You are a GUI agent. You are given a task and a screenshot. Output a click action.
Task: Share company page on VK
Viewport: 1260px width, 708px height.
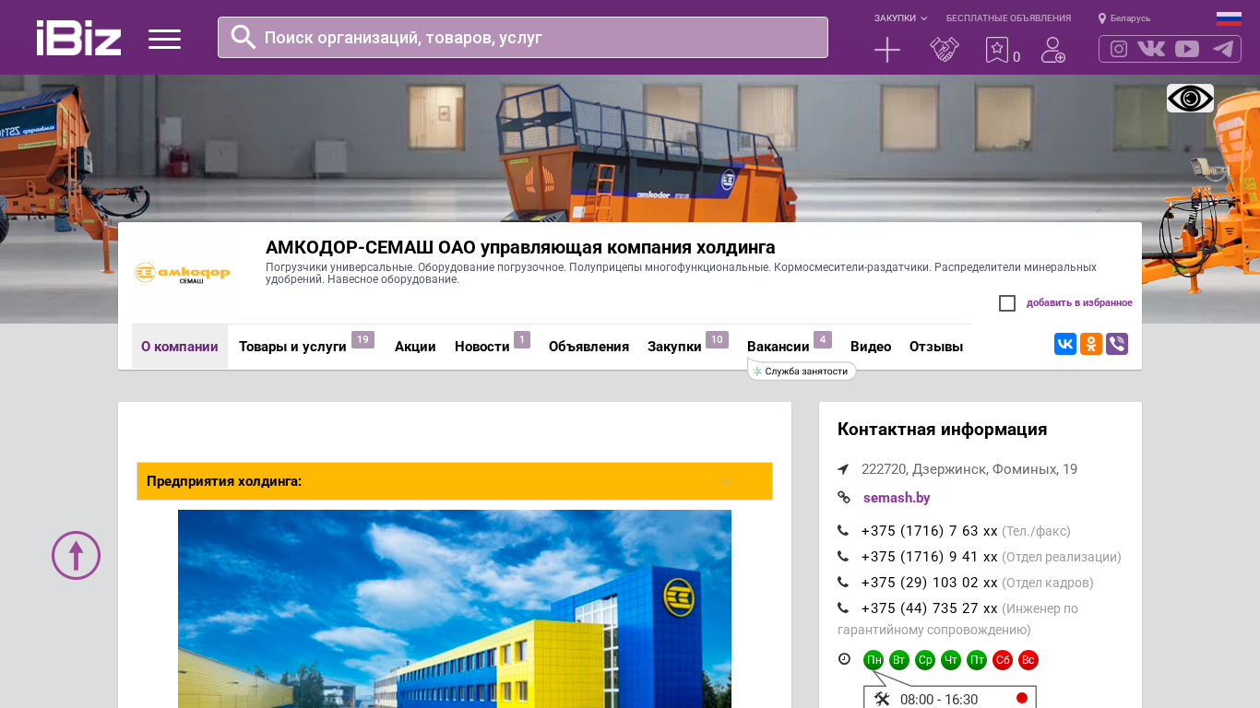[1065, 344]
